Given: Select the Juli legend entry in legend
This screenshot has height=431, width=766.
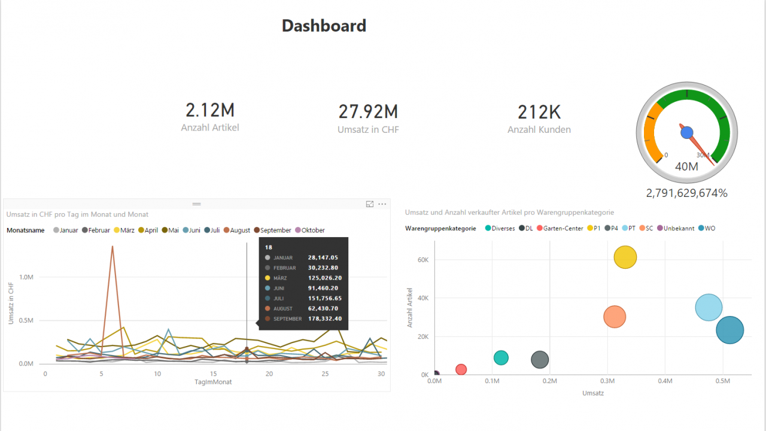Looking at the screenshot, I should coord(212,230).
